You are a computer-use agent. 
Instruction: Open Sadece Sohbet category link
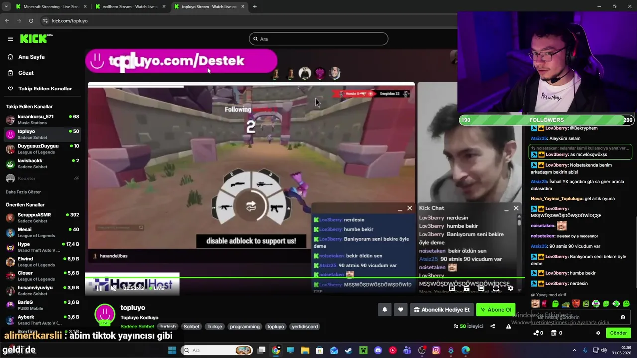pyautogui.click(x=137, y=327)
